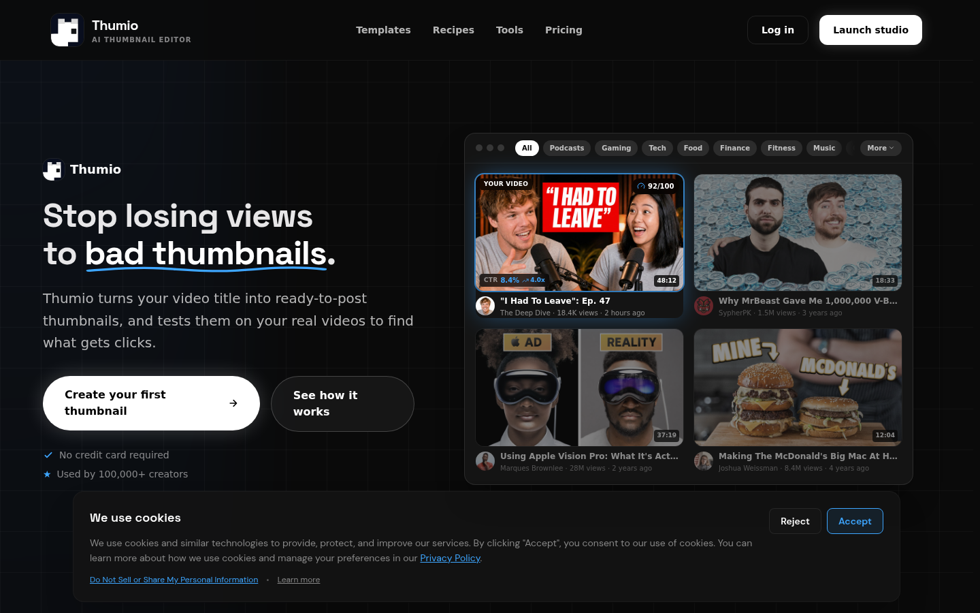Reject cookies
Viewport: 980px width, 613px height.
(x=795, y=521)
